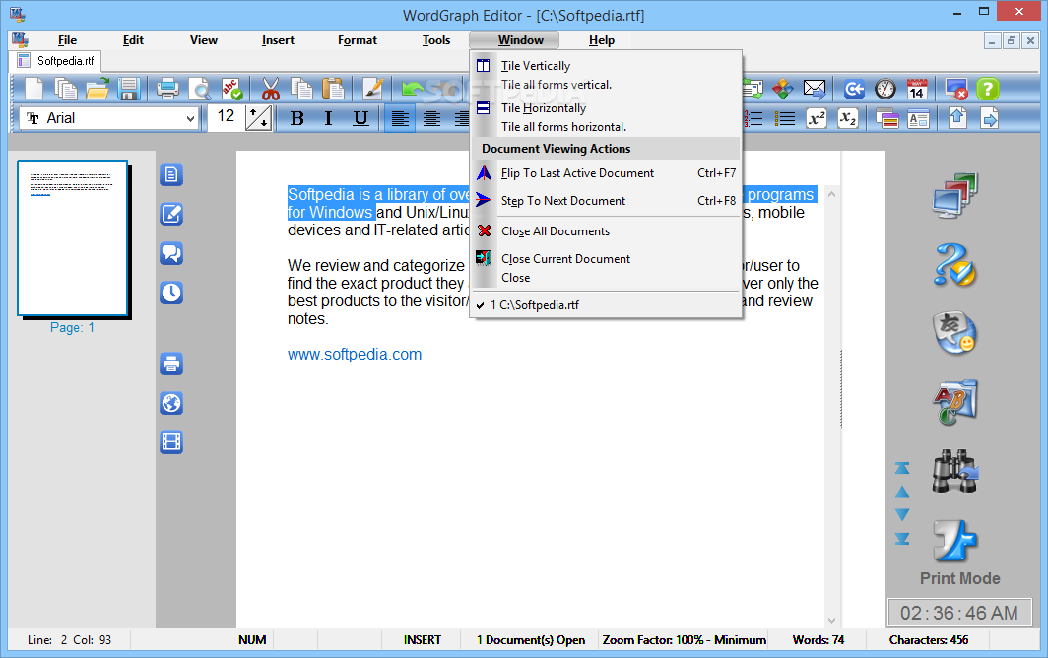Select Close All Documents
The image size is (1048, 658).
pos(606,231)
